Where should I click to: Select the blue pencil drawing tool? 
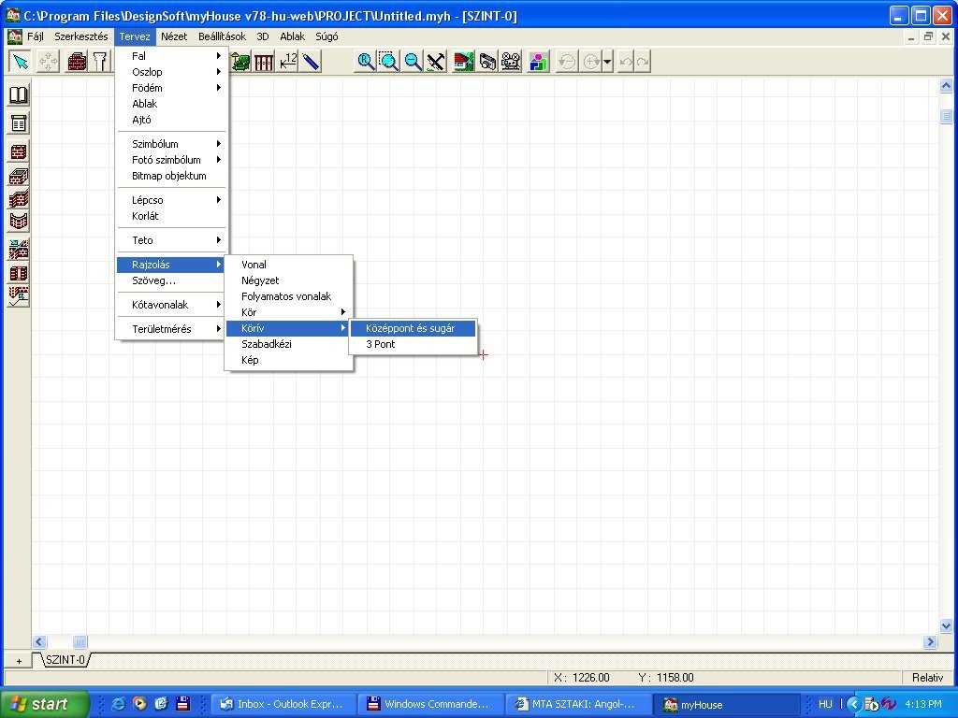(311, 62)
